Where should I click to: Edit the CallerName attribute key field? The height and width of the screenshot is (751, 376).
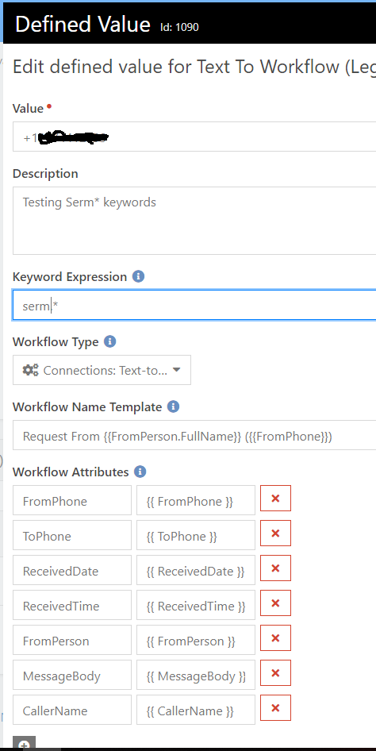[x=71, y=710]
